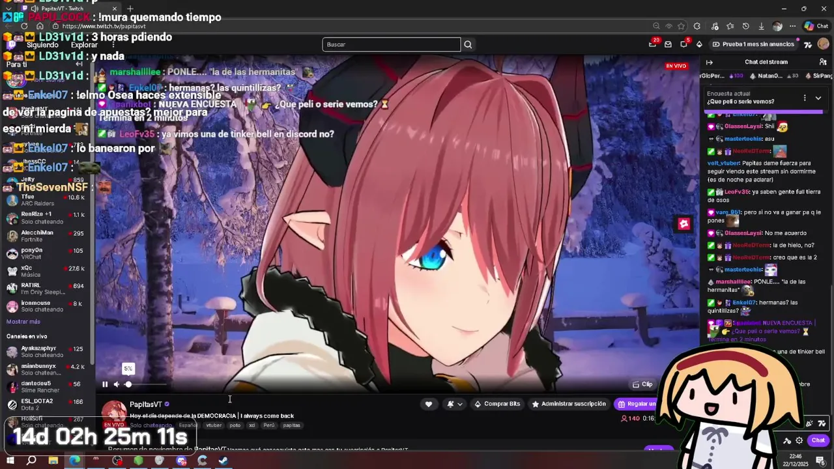Click the Regalar suscripción purple button
Viewport: 834px width, 469px height.
pos(637,404)
